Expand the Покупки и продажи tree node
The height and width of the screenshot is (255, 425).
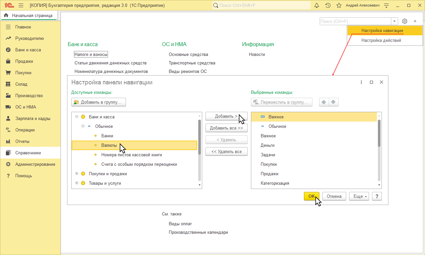pyautogui.click(x=77, y=174)
